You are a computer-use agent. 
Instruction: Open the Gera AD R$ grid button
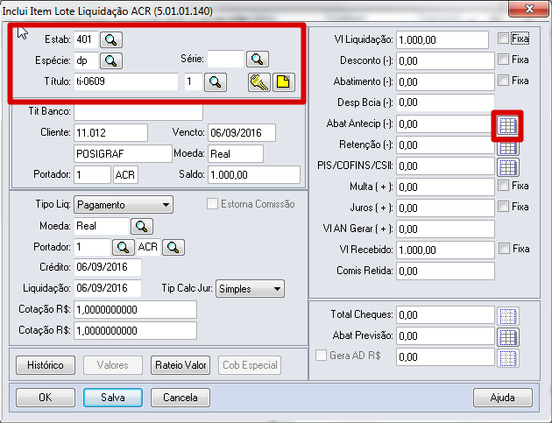507,358
